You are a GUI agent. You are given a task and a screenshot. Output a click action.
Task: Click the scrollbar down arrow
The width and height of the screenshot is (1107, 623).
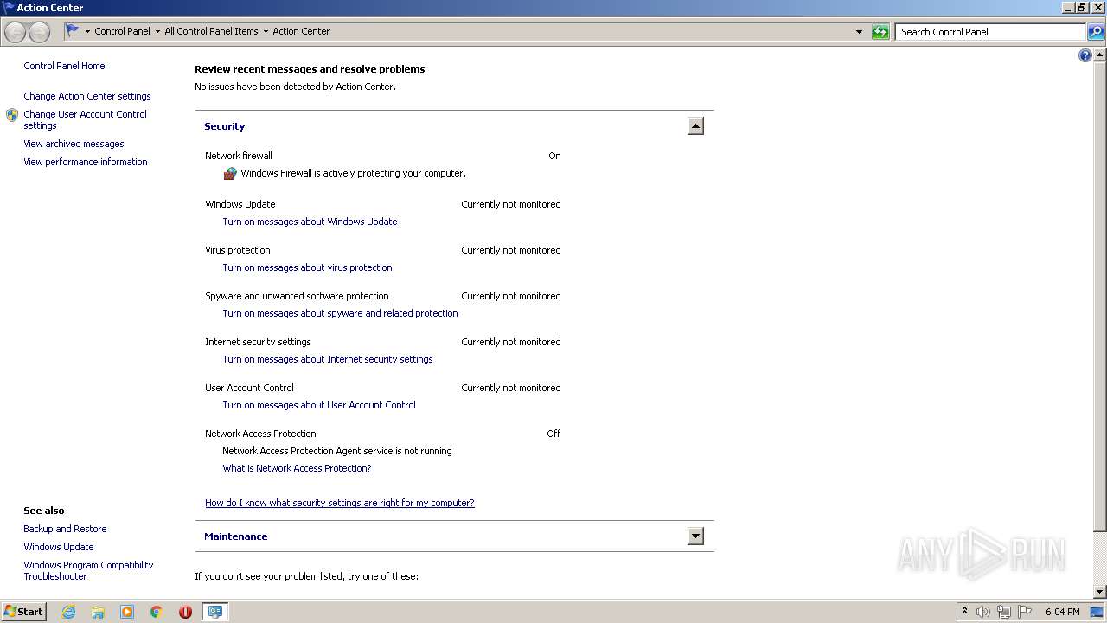pos(1100,592)
